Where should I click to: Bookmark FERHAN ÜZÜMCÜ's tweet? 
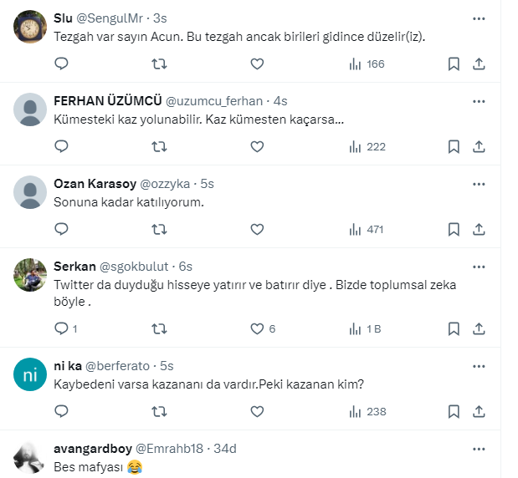tap(454, 146)
